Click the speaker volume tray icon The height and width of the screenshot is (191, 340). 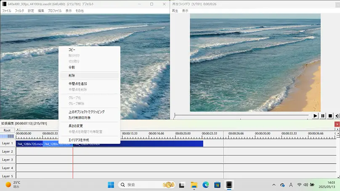[x=306, y=185]
